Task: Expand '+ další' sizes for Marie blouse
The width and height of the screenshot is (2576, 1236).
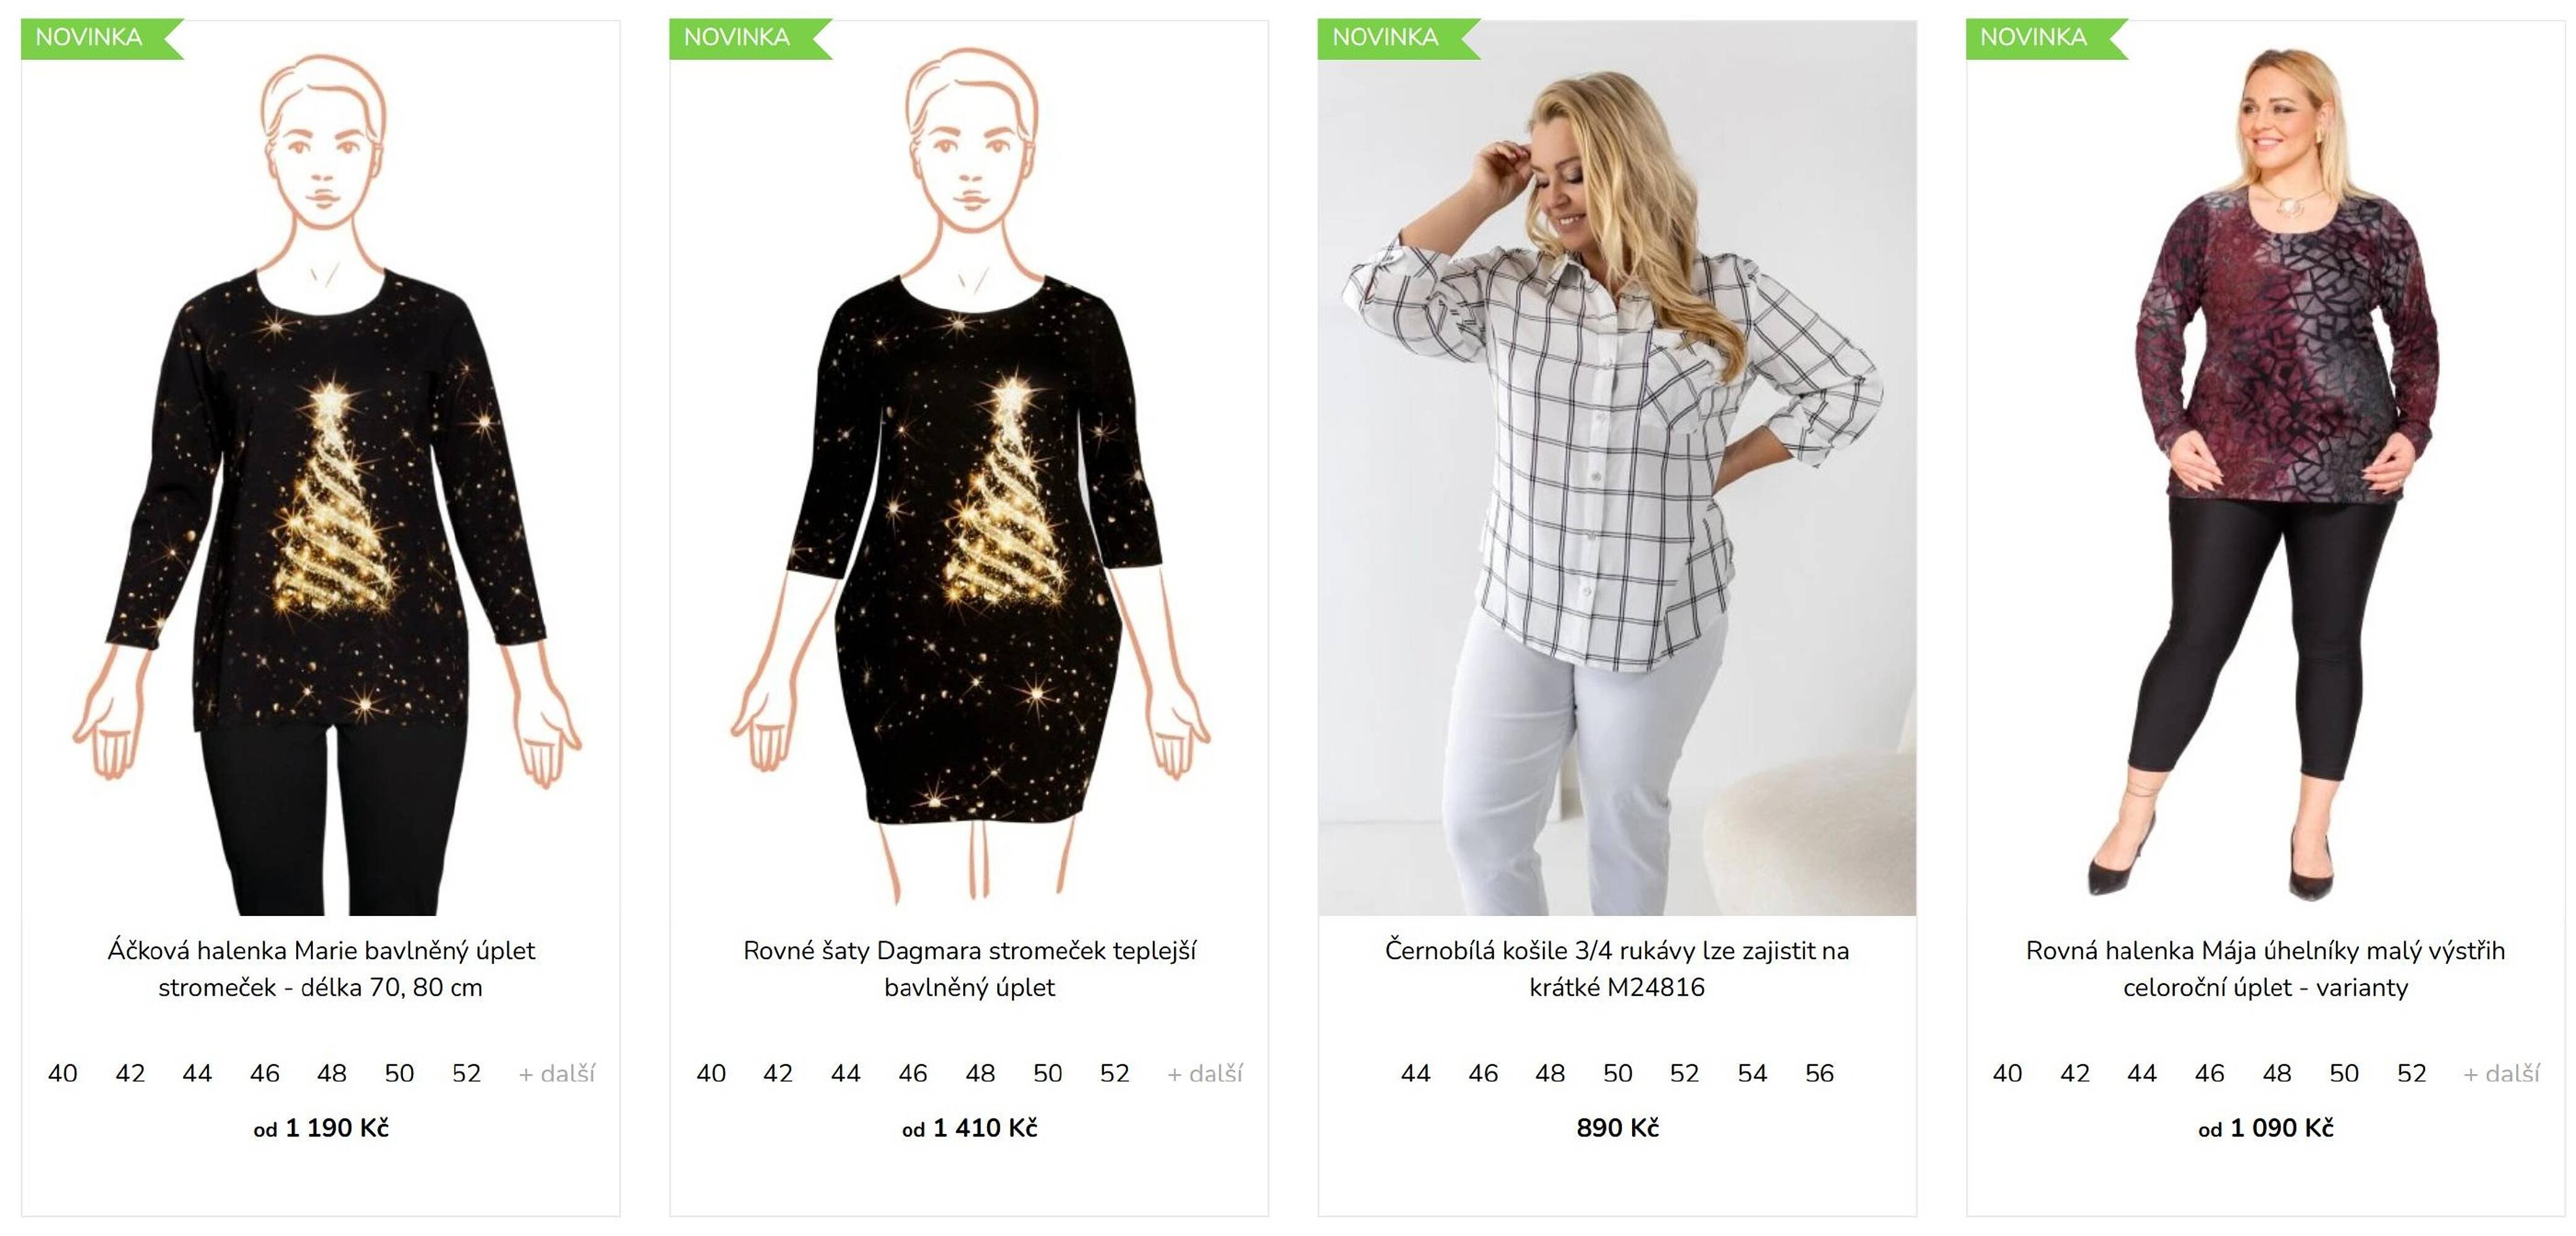Action: 556,1074
